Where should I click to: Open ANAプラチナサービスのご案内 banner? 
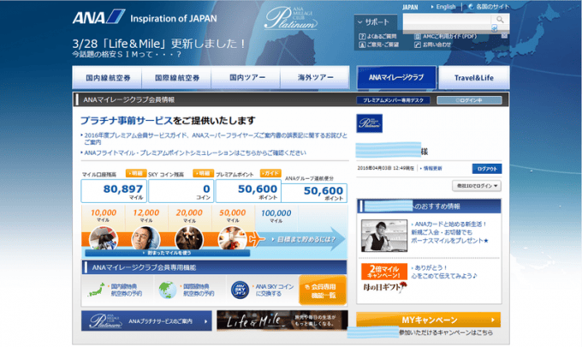click(x=146, y=321)
